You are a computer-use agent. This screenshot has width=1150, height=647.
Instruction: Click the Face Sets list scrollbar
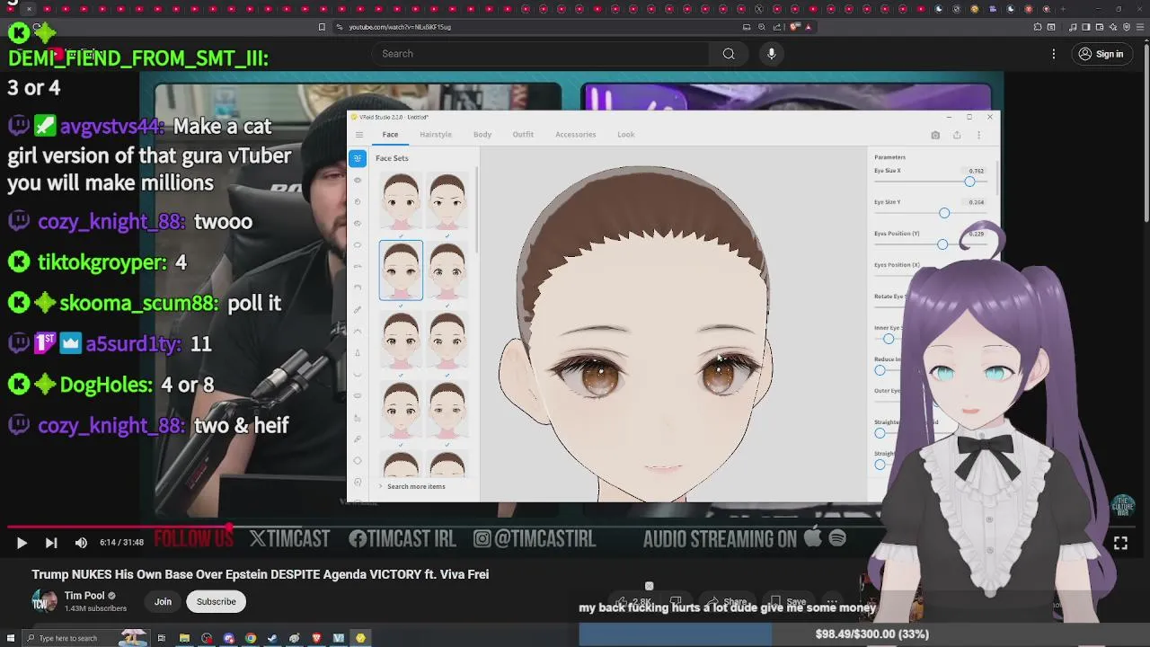pyautogui.click(x=476, y=211)
